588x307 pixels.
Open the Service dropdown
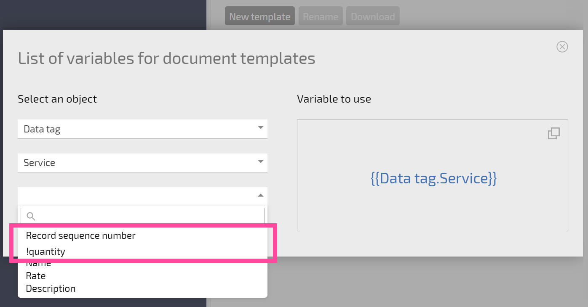tap(142, 162)
